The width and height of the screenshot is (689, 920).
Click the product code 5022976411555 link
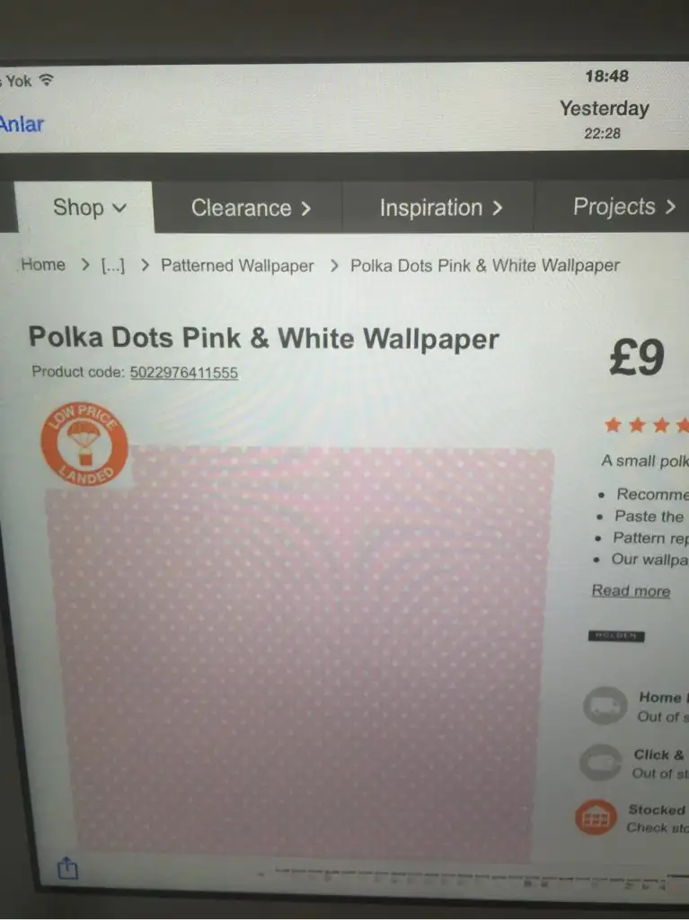click(183, 373)
